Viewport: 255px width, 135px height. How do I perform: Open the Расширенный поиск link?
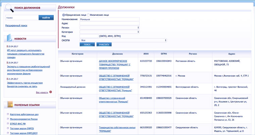click(x=16, y=26)
